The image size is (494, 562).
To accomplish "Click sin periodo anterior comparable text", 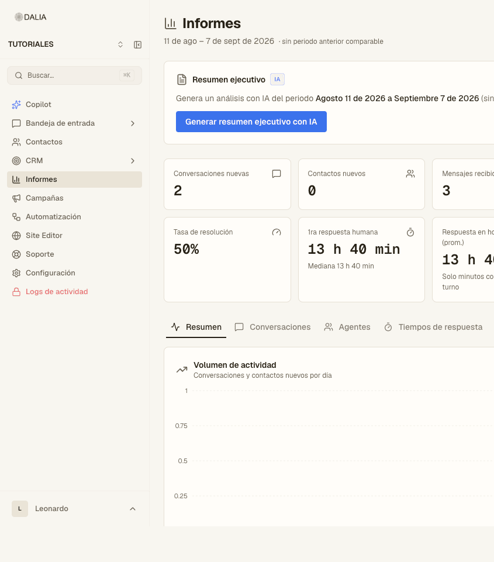I will pos(333,42).
